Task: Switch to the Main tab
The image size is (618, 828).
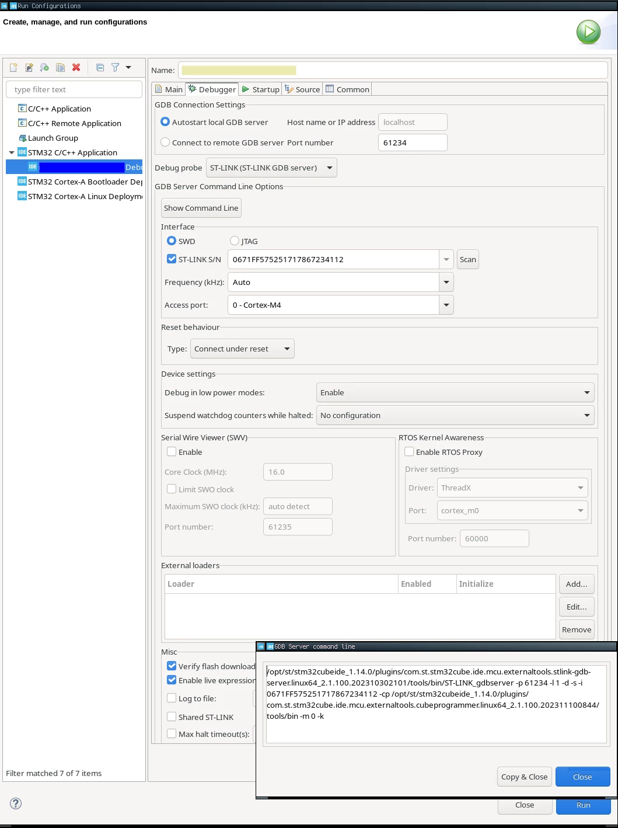Action: (169, 89)
